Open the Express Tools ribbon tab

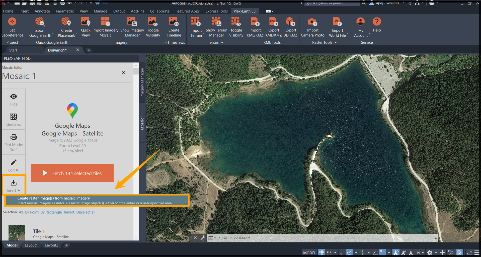click(x=216, y=11)
